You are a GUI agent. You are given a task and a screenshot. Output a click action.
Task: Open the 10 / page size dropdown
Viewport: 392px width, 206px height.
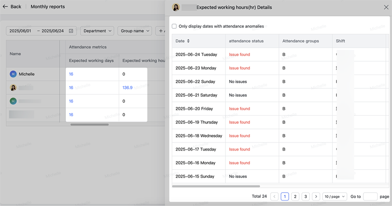coord(334,196)
